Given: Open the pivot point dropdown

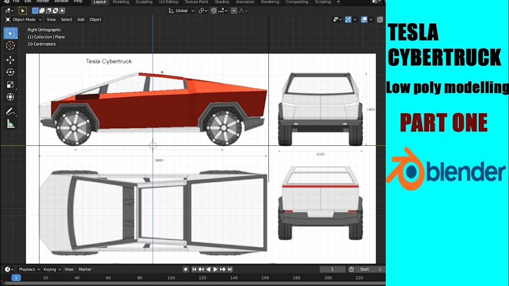Looking at the screenshot, I should pos(203,11).
